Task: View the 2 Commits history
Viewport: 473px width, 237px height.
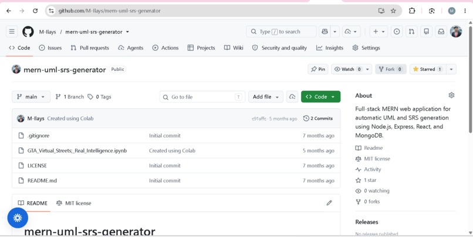Action: tap(318, 118)
